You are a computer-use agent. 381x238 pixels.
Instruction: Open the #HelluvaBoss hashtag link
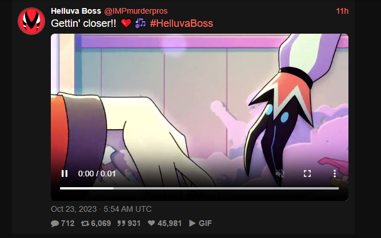(182, 23)
